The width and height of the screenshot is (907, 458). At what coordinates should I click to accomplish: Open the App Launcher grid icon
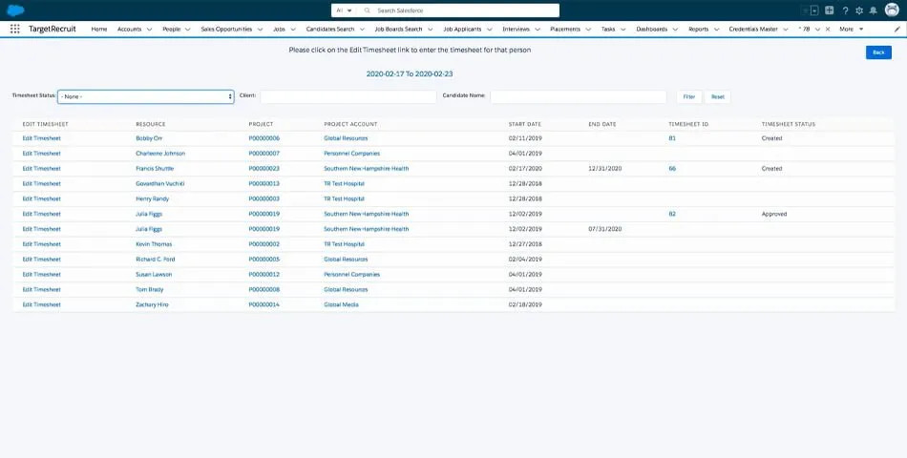coord(14,30)
